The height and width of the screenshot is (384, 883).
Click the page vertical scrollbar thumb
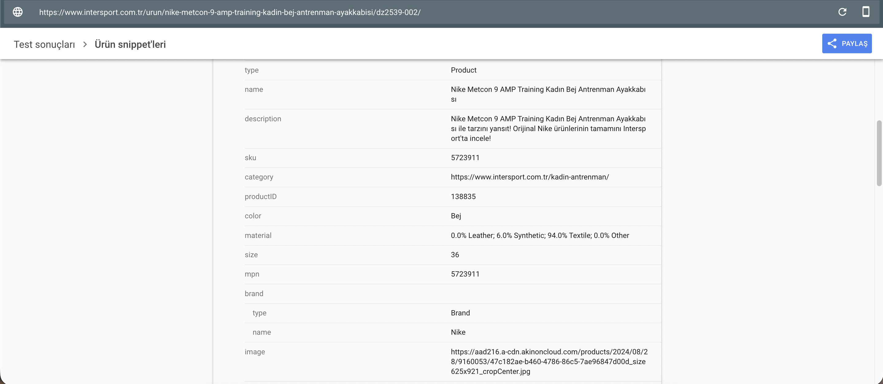coord(879,153)
